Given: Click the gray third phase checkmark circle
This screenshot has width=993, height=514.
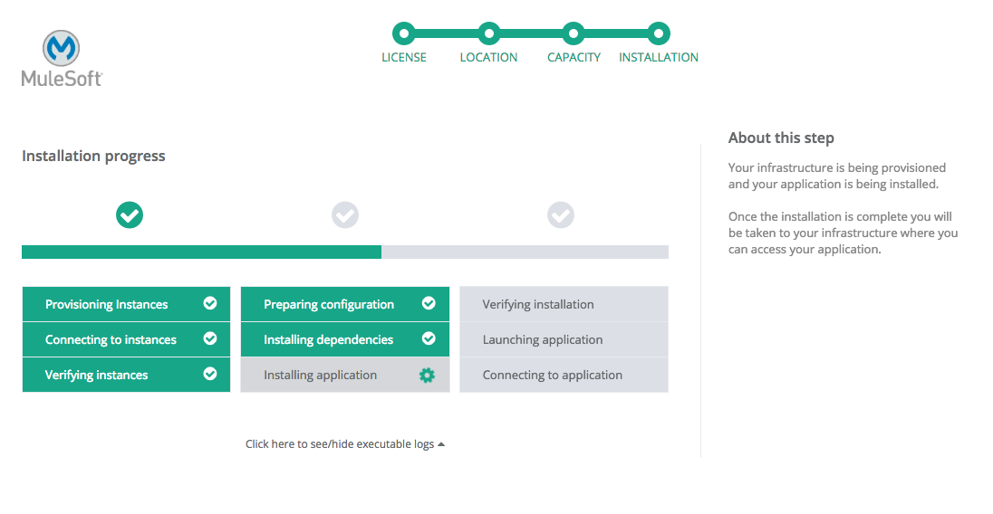Looking at the screenshot, I should click(561, 215).
